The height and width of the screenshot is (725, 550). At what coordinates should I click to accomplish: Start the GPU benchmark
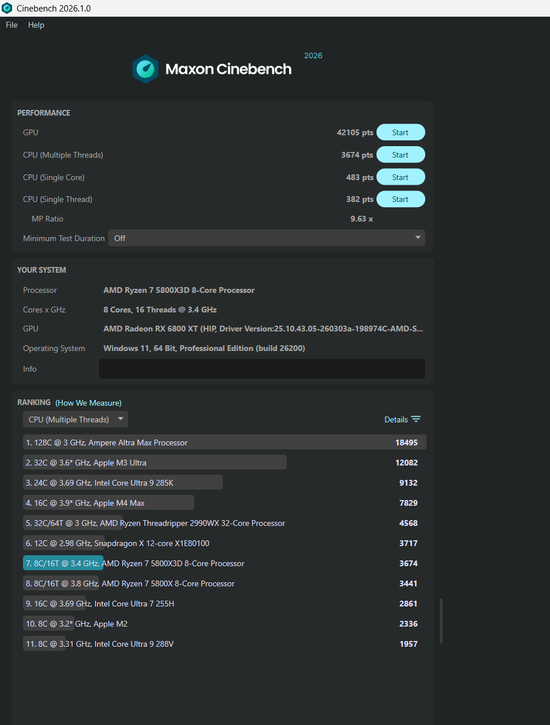[x=401, y=132]
